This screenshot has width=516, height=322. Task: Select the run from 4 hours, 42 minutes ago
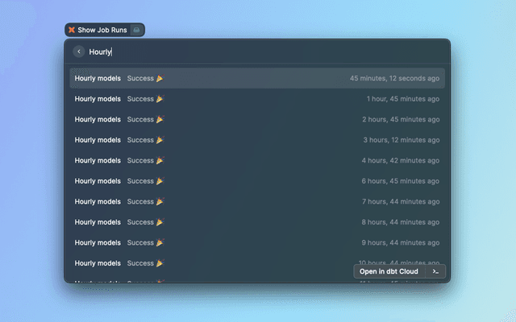click(257, 160)
